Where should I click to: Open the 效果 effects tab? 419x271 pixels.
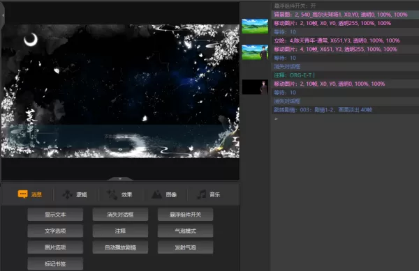(x=119, y=194)
